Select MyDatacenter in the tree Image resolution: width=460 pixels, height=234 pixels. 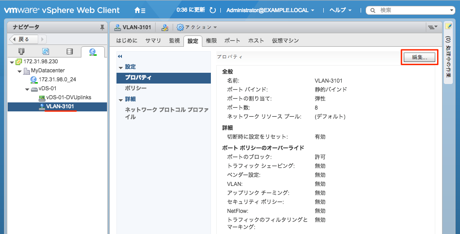(48, 71)
